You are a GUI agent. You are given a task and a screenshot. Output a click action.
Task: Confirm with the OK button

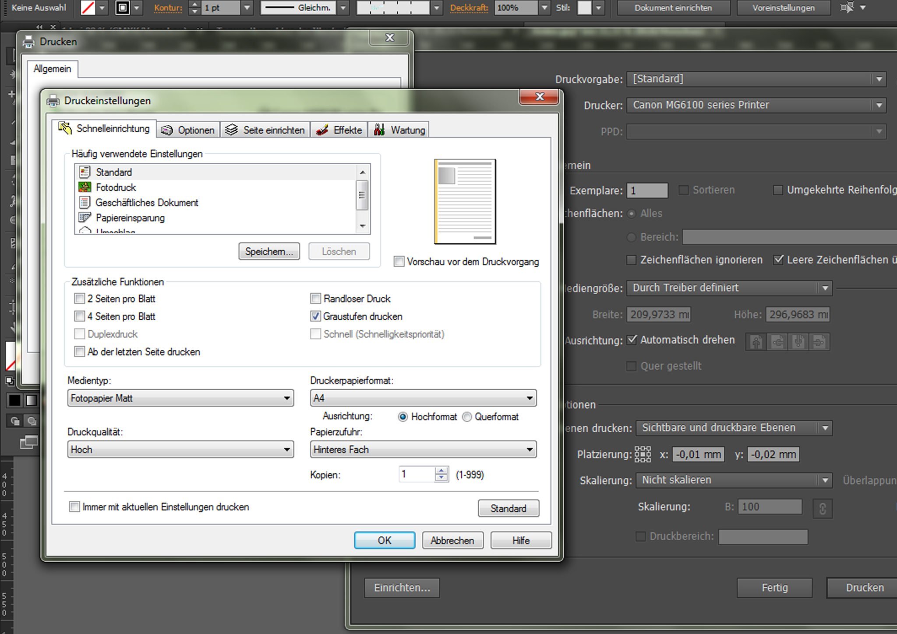(385, 540)
